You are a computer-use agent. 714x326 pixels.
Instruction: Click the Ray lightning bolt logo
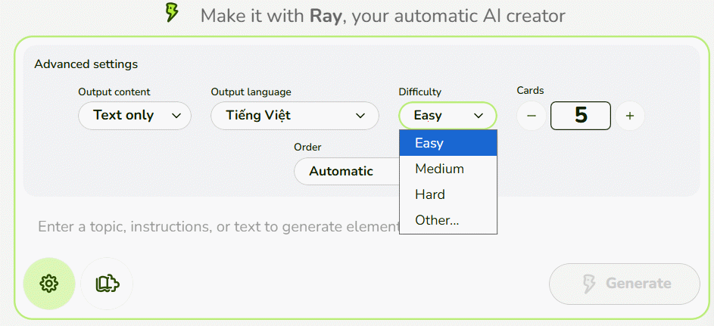point(172,13)
